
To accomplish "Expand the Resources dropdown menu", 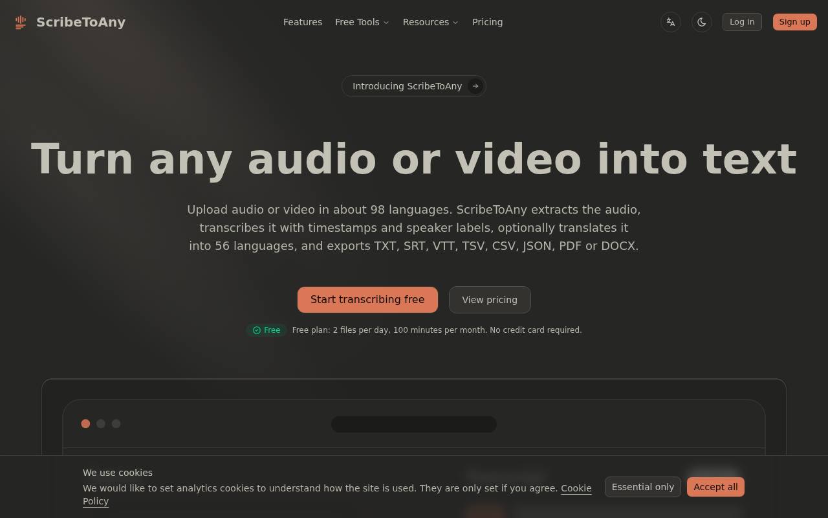I will [431, 22].
